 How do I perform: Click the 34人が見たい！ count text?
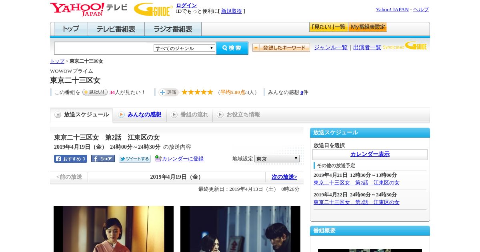(x=128, y=92)
